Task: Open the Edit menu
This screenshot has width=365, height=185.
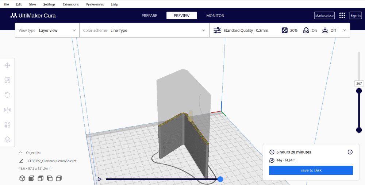Action: pyautogui.click(x=19, y=4)
